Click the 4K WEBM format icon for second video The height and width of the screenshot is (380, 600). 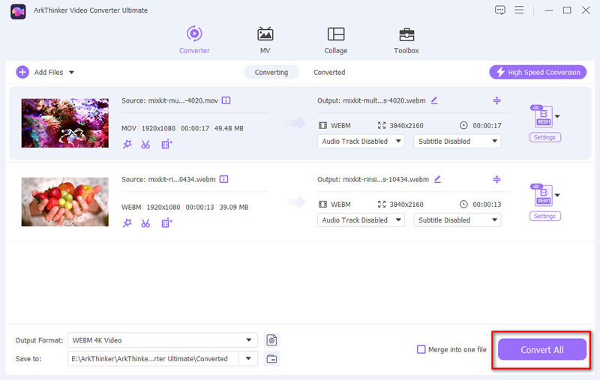click(542, 195)
